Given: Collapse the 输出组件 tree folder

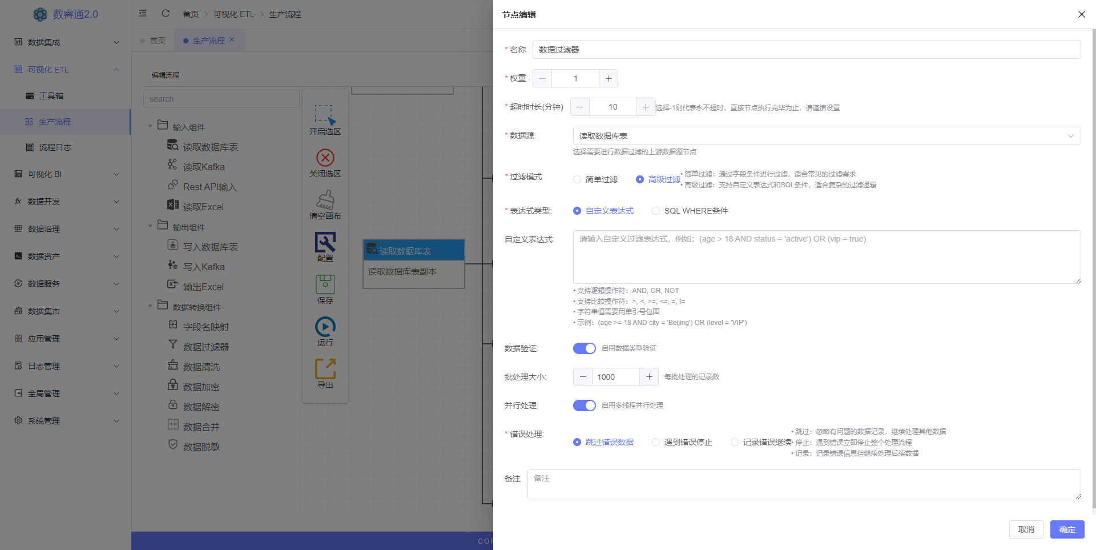Looking at the screenshot, I should pos(150,226).
